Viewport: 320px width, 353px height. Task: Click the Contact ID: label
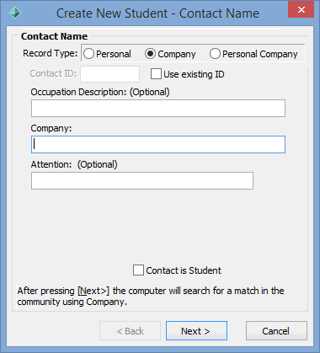(x=53, y=73)
